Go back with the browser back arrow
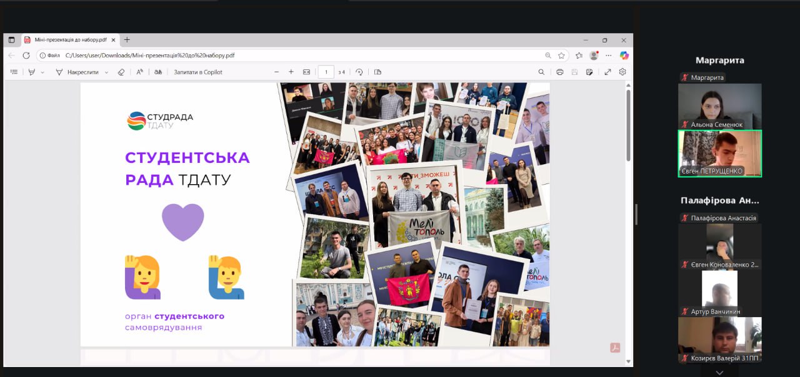This screenshot has height=377, width=800. pos(11,56)
